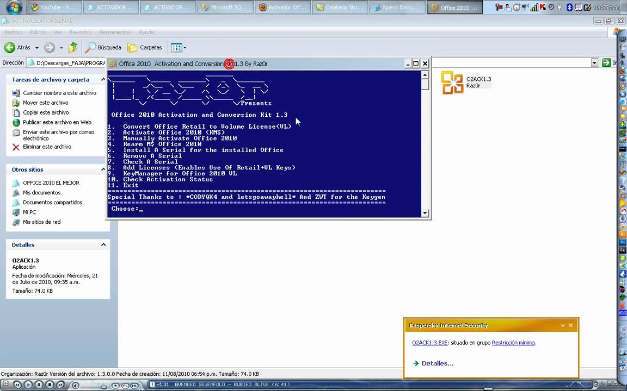Stop the media player playback
The image size is (627, 391).
[50, 385]
